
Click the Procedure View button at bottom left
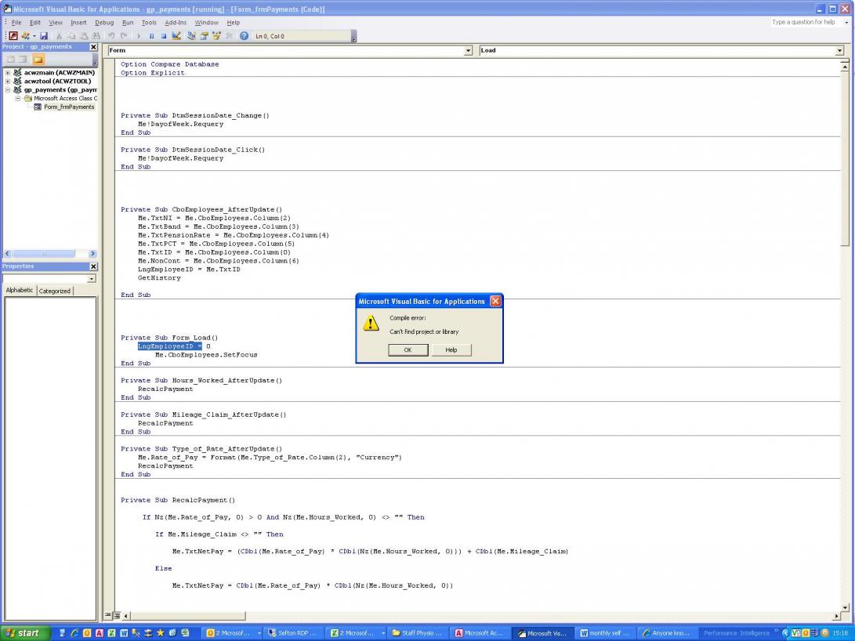click(108, 615)
